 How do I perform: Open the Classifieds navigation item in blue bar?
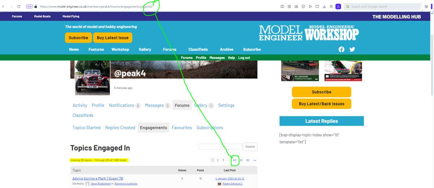tap(198, 49)
